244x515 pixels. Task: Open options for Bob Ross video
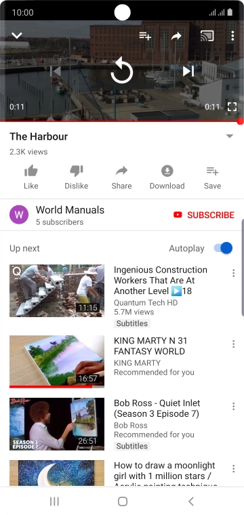(x=233, y=407)
